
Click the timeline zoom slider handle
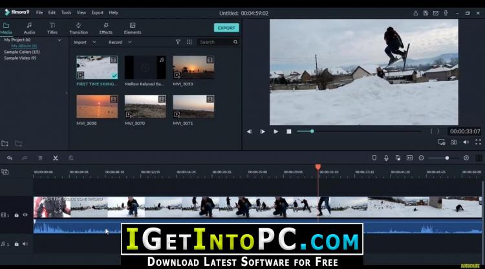[x=447, y=158]
